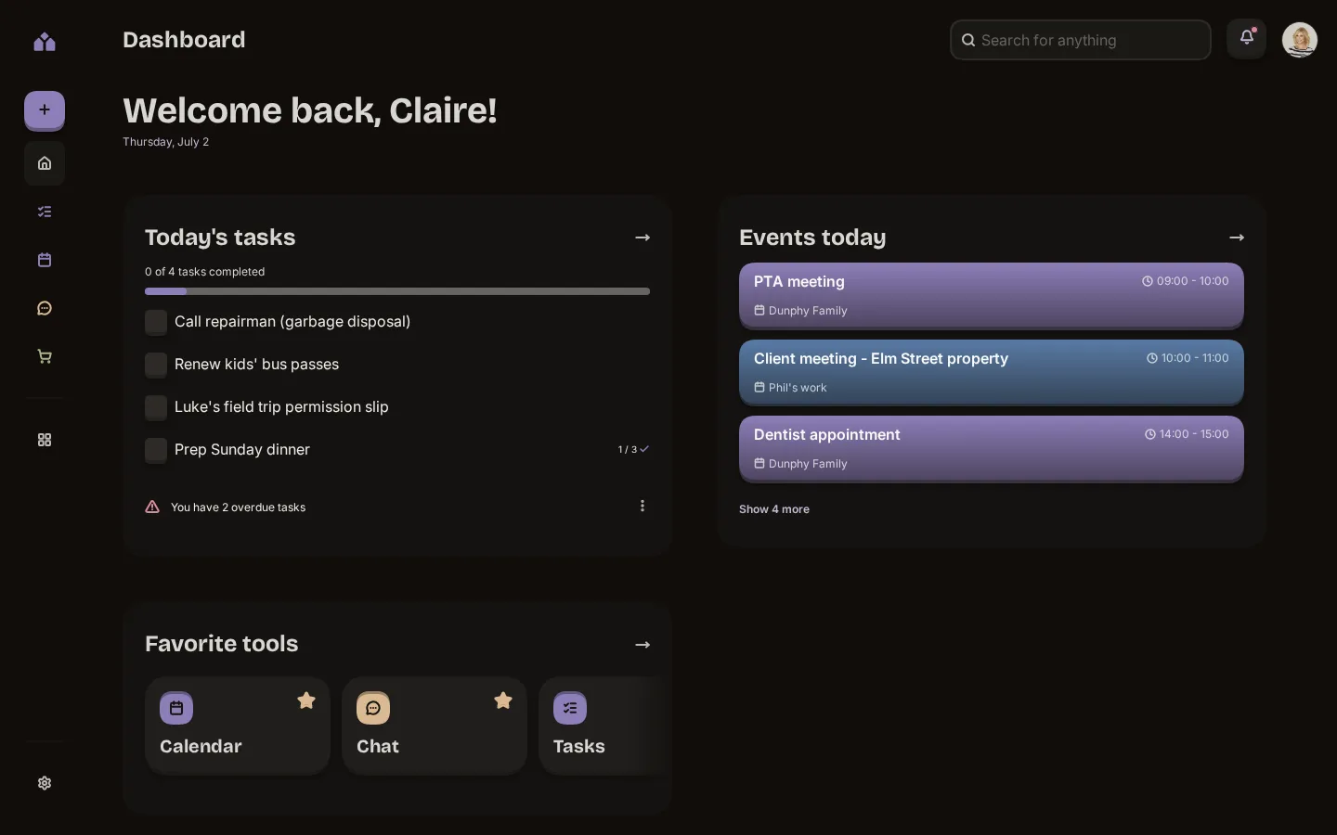Open the Tasks checklist sidebar icon
This screenshot has width=1337, height=835.
point(45,212)
